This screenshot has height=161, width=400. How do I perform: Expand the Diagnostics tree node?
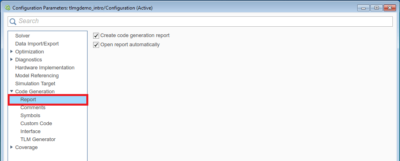(x=12, y=59)
